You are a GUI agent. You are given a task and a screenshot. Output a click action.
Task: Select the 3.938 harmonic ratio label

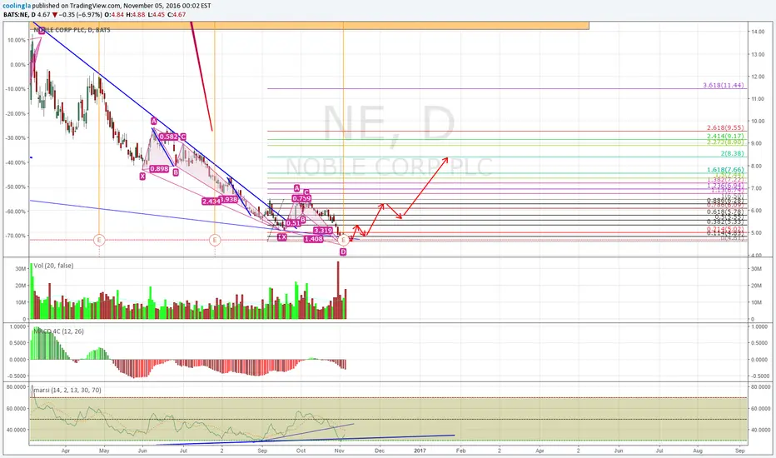(x=228, y=200)
